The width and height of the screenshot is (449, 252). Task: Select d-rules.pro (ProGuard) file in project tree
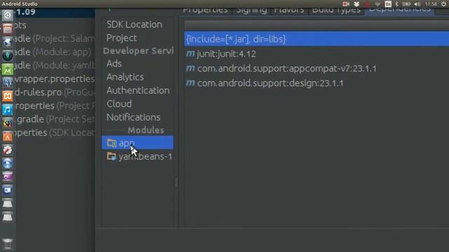(55, 92)
